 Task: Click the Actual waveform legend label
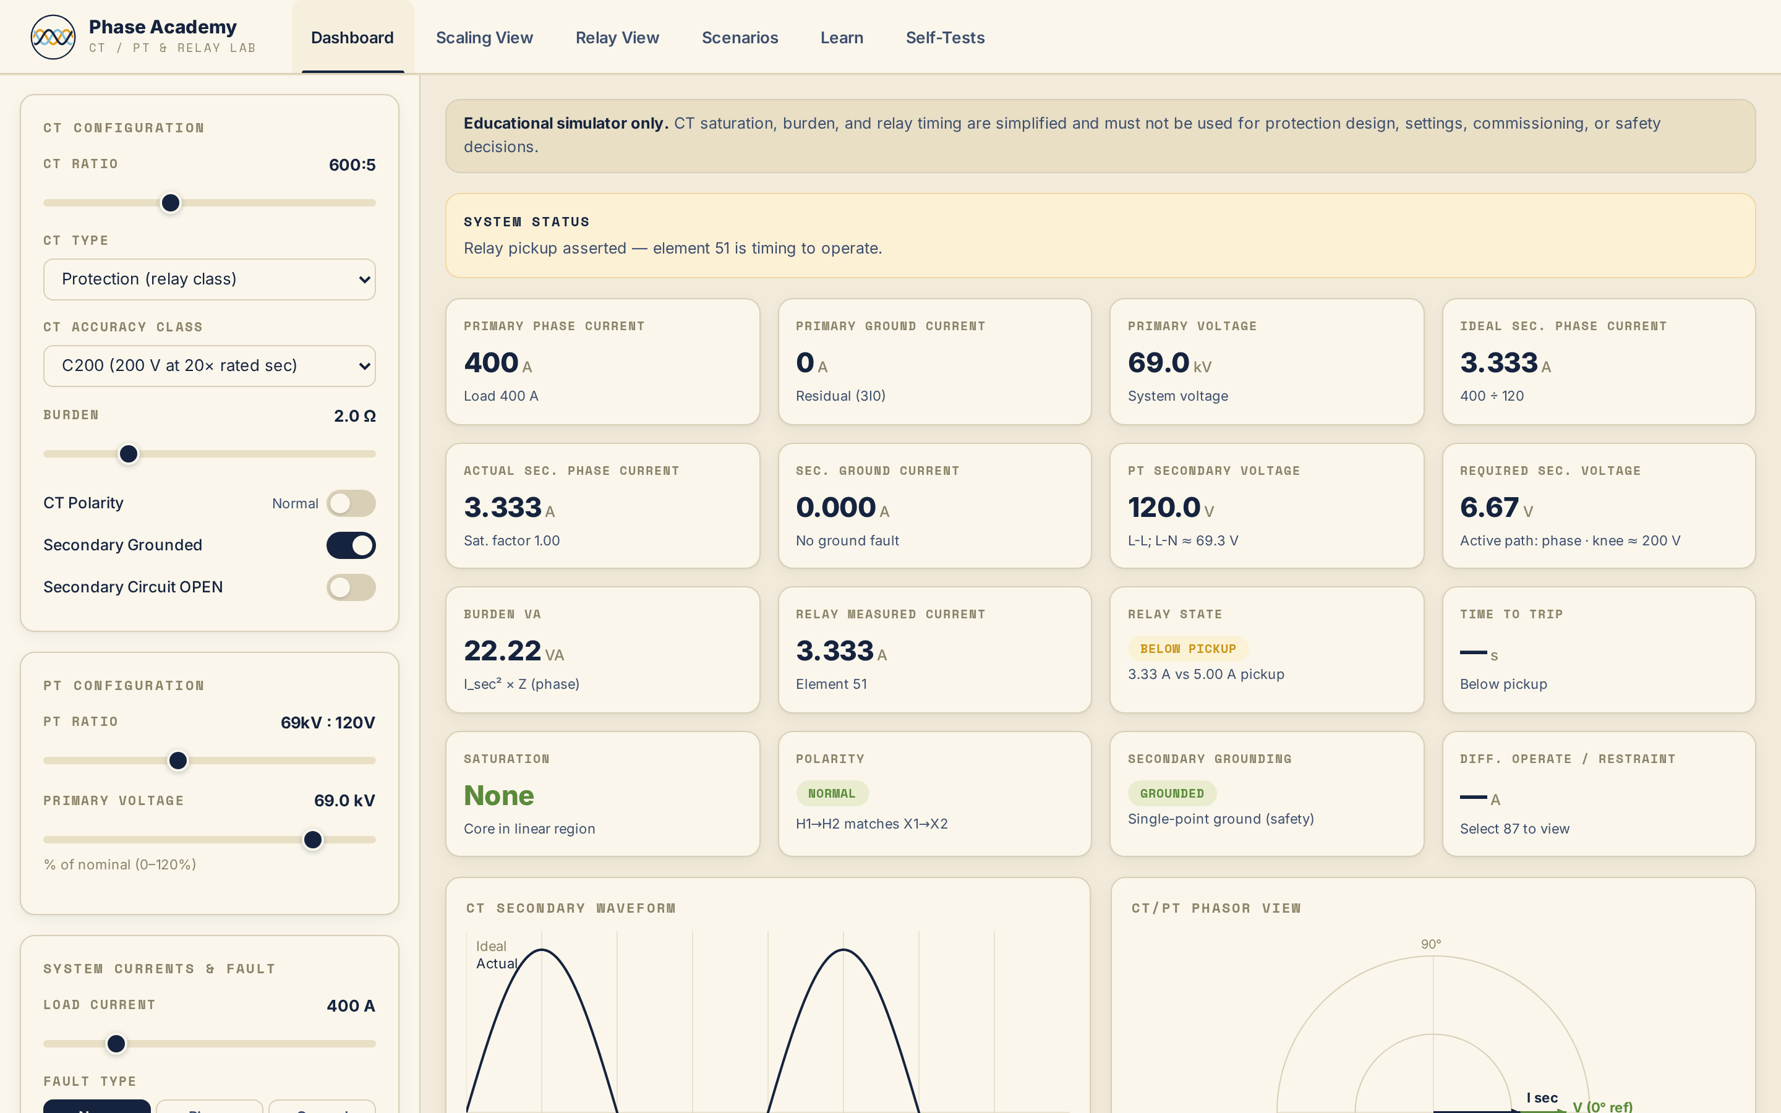(497, 963)
